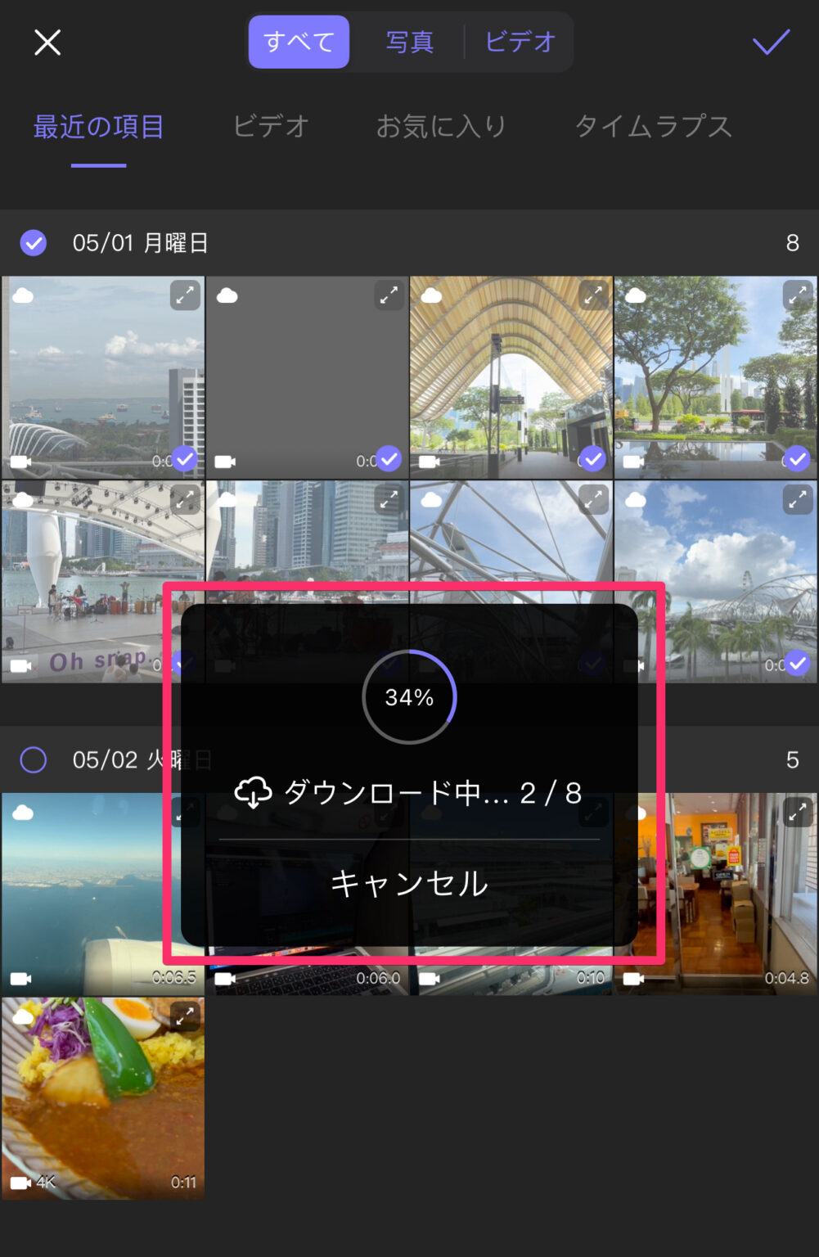The image size is (819, 1257).
Task: Click the cloud icon on the airplane wing video
Action: pos(23,810)
